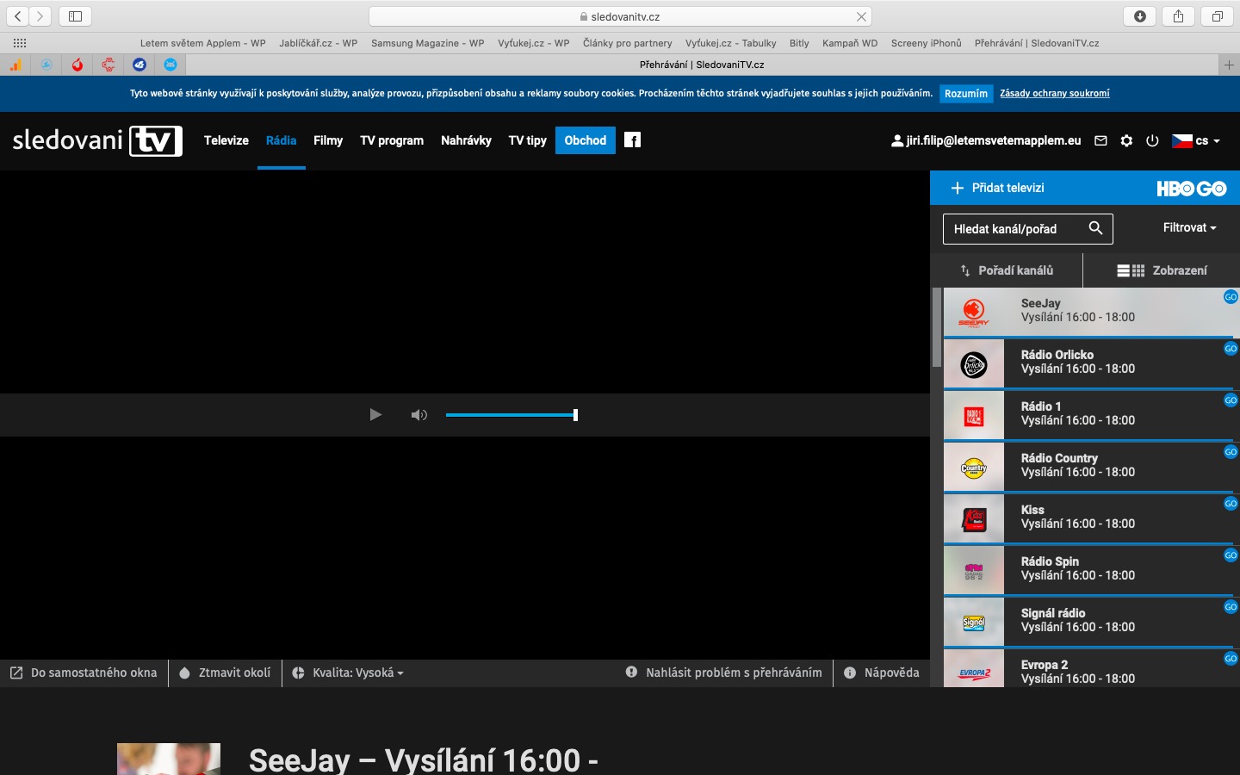Log out using the power icon

[x=1152, y=140]
